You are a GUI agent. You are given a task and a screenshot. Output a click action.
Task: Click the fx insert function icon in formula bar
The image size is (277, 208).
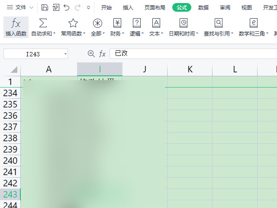(x=102, y=54)
